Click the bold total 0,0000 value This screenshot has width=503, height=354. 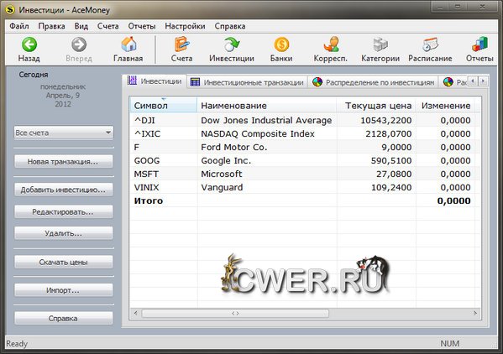(x=454, y=200)
